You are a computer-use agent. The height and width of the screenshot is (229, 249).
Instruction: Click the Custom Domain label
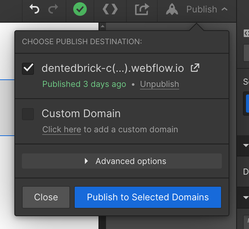81,114
